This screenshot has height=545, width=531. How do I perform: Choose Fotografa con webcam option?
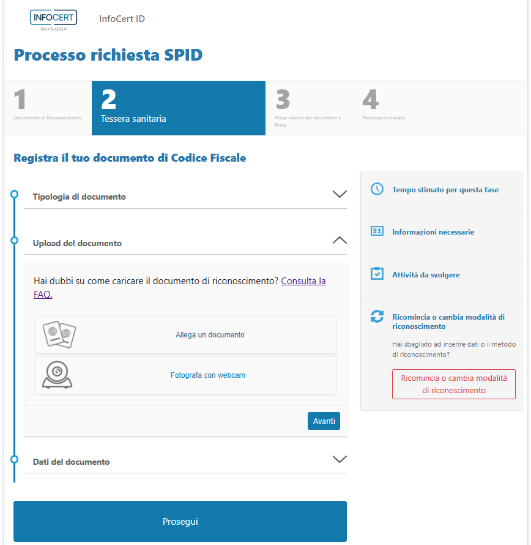(207, 375)
